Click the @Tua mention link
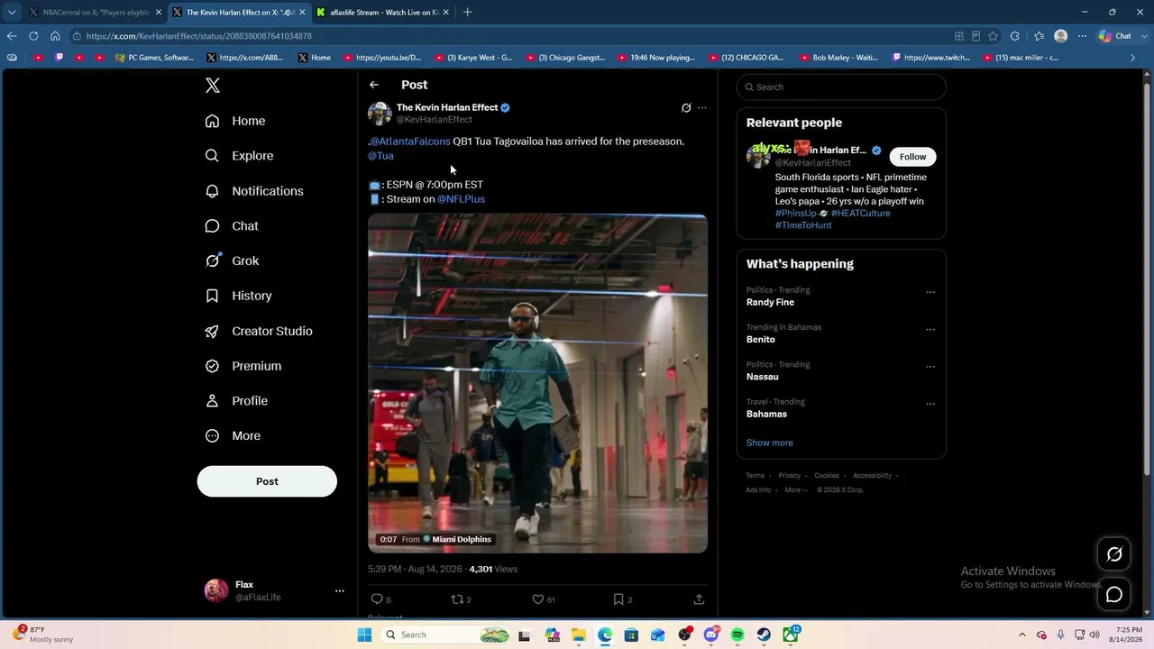 coord(380,156)
